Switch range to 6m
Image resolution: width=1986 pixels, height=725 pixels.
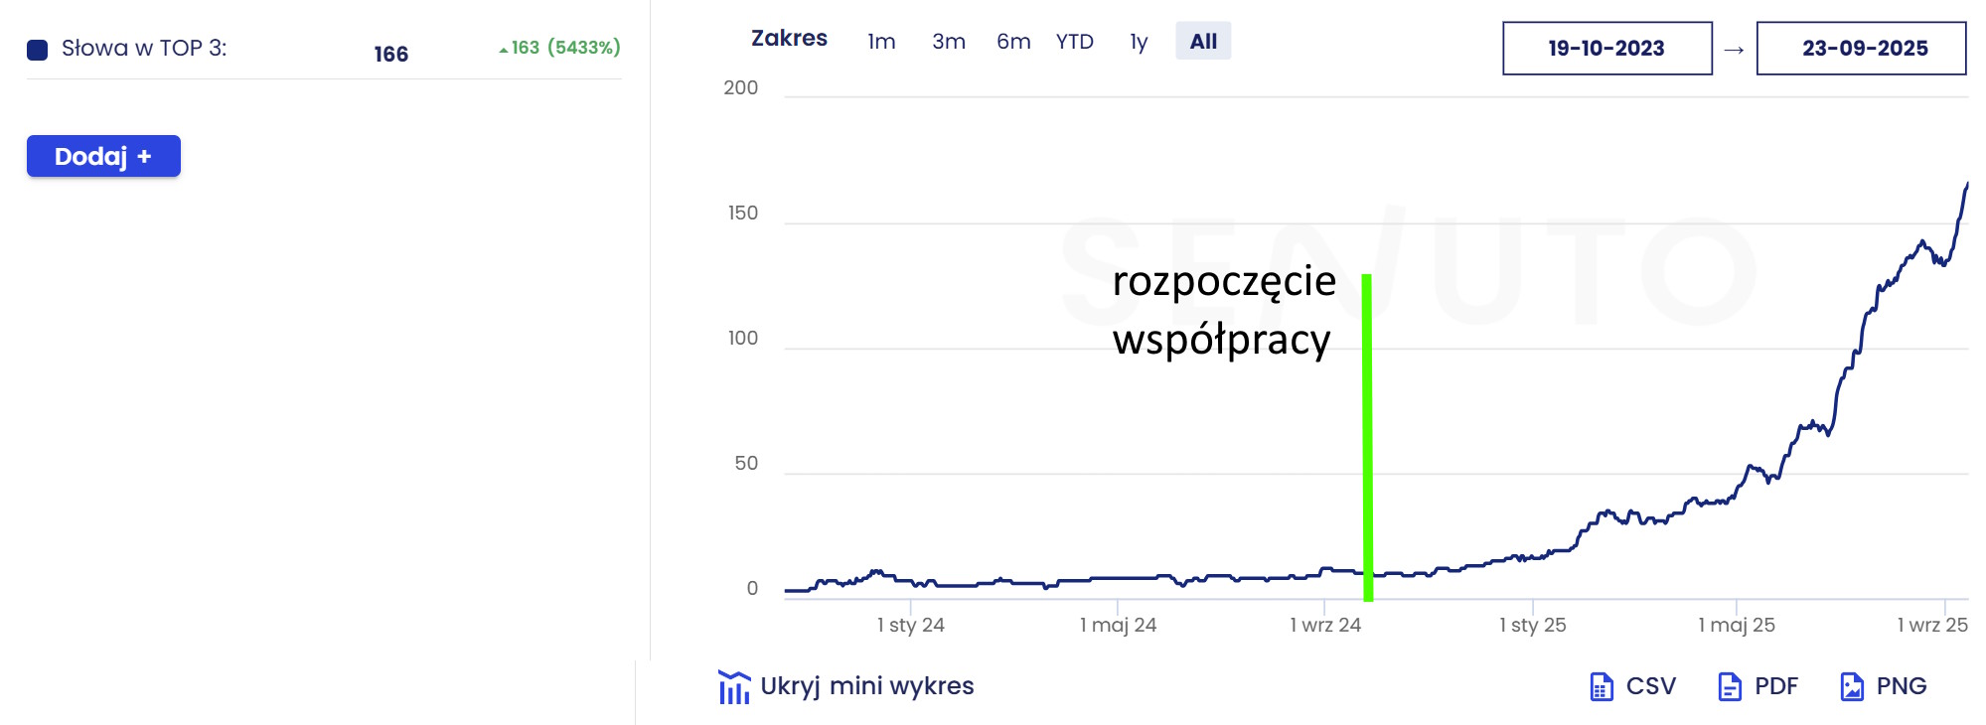[x=1013, y=42]
